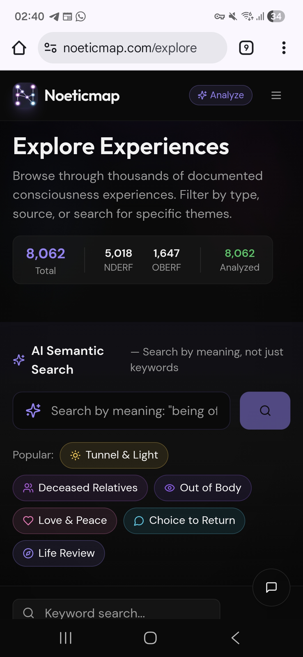The width and height of the screenshot is (303, 657).
Task: Click into the Keyword search box
Action: point(116,612)
